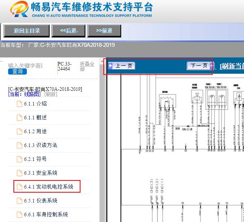Click the document icon beside 6.4.1 发动机电控系统

click(x=20, y=187)
